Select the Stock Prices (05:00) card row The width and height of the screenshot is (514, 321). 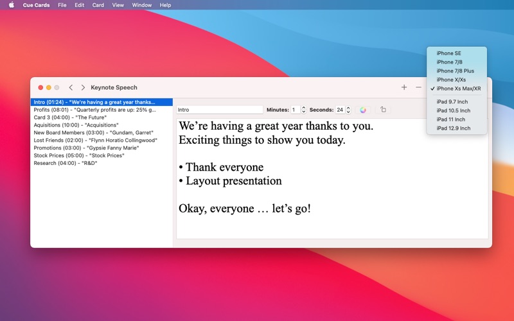102,155
